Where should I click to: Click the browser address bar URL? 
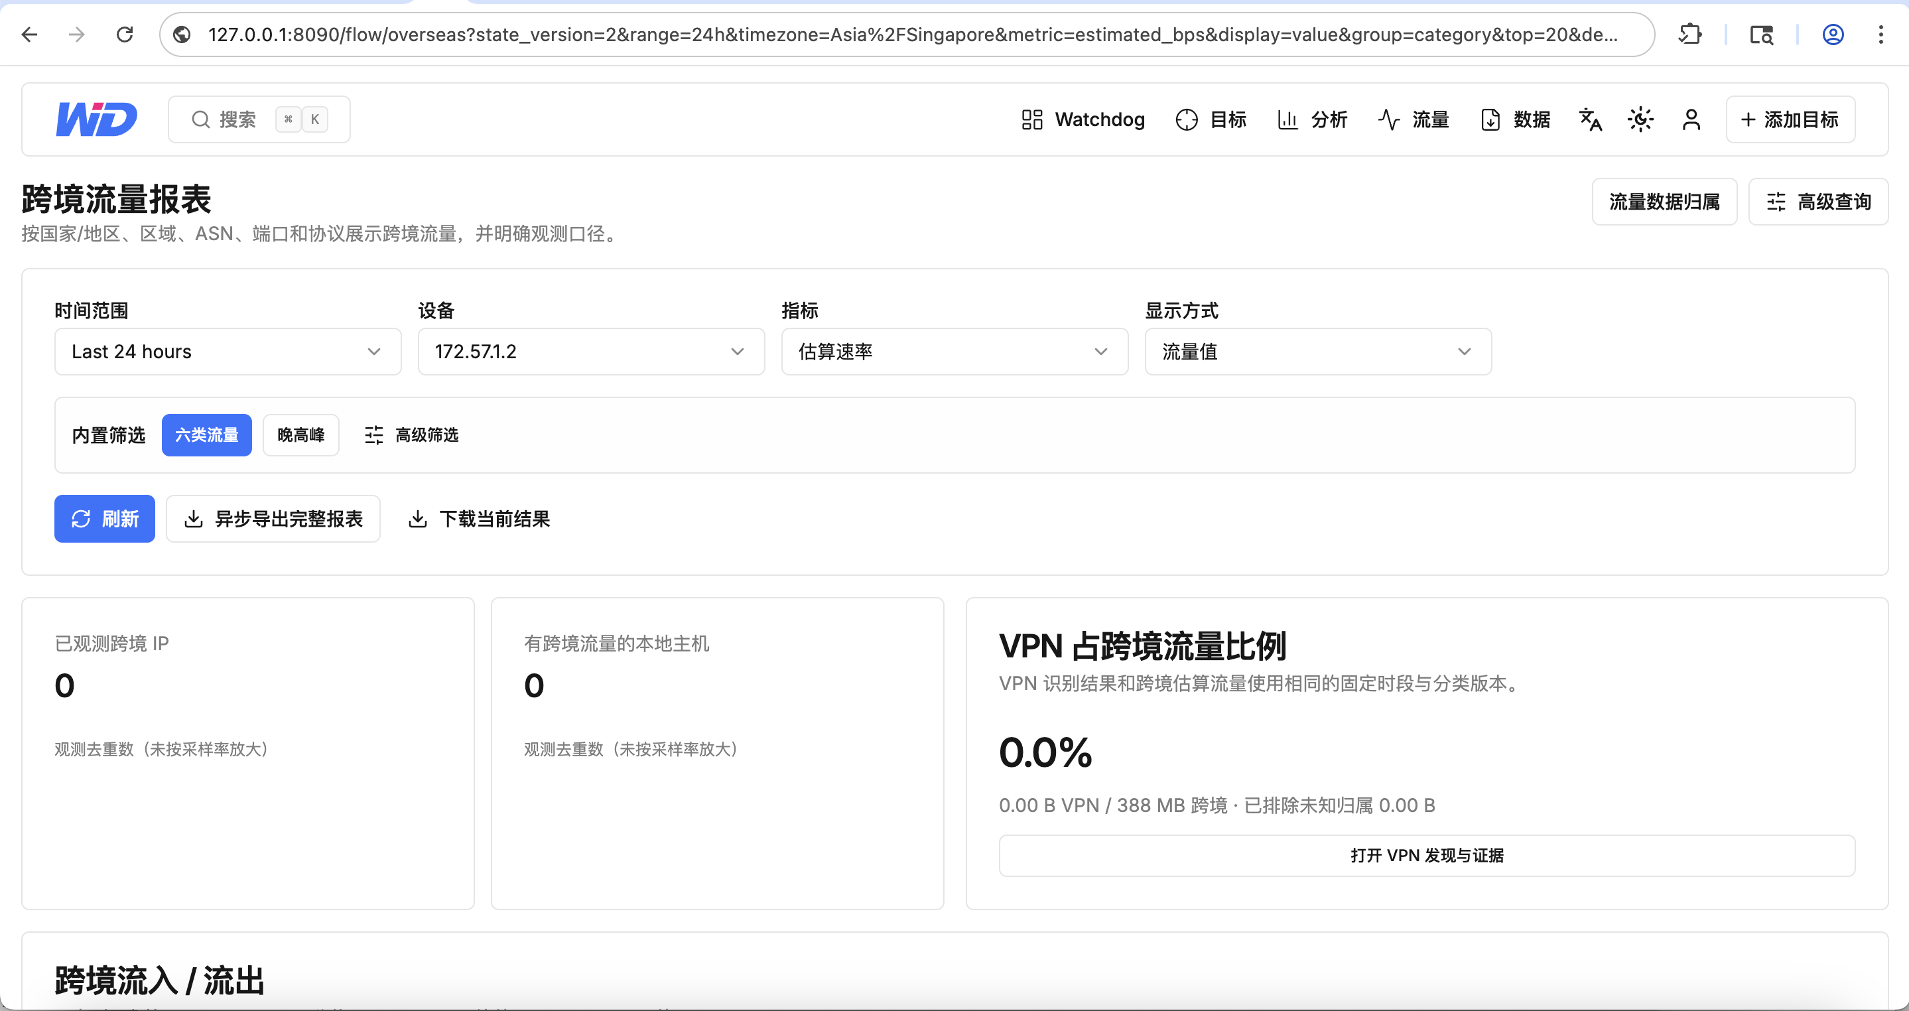(x=912, y=35)
